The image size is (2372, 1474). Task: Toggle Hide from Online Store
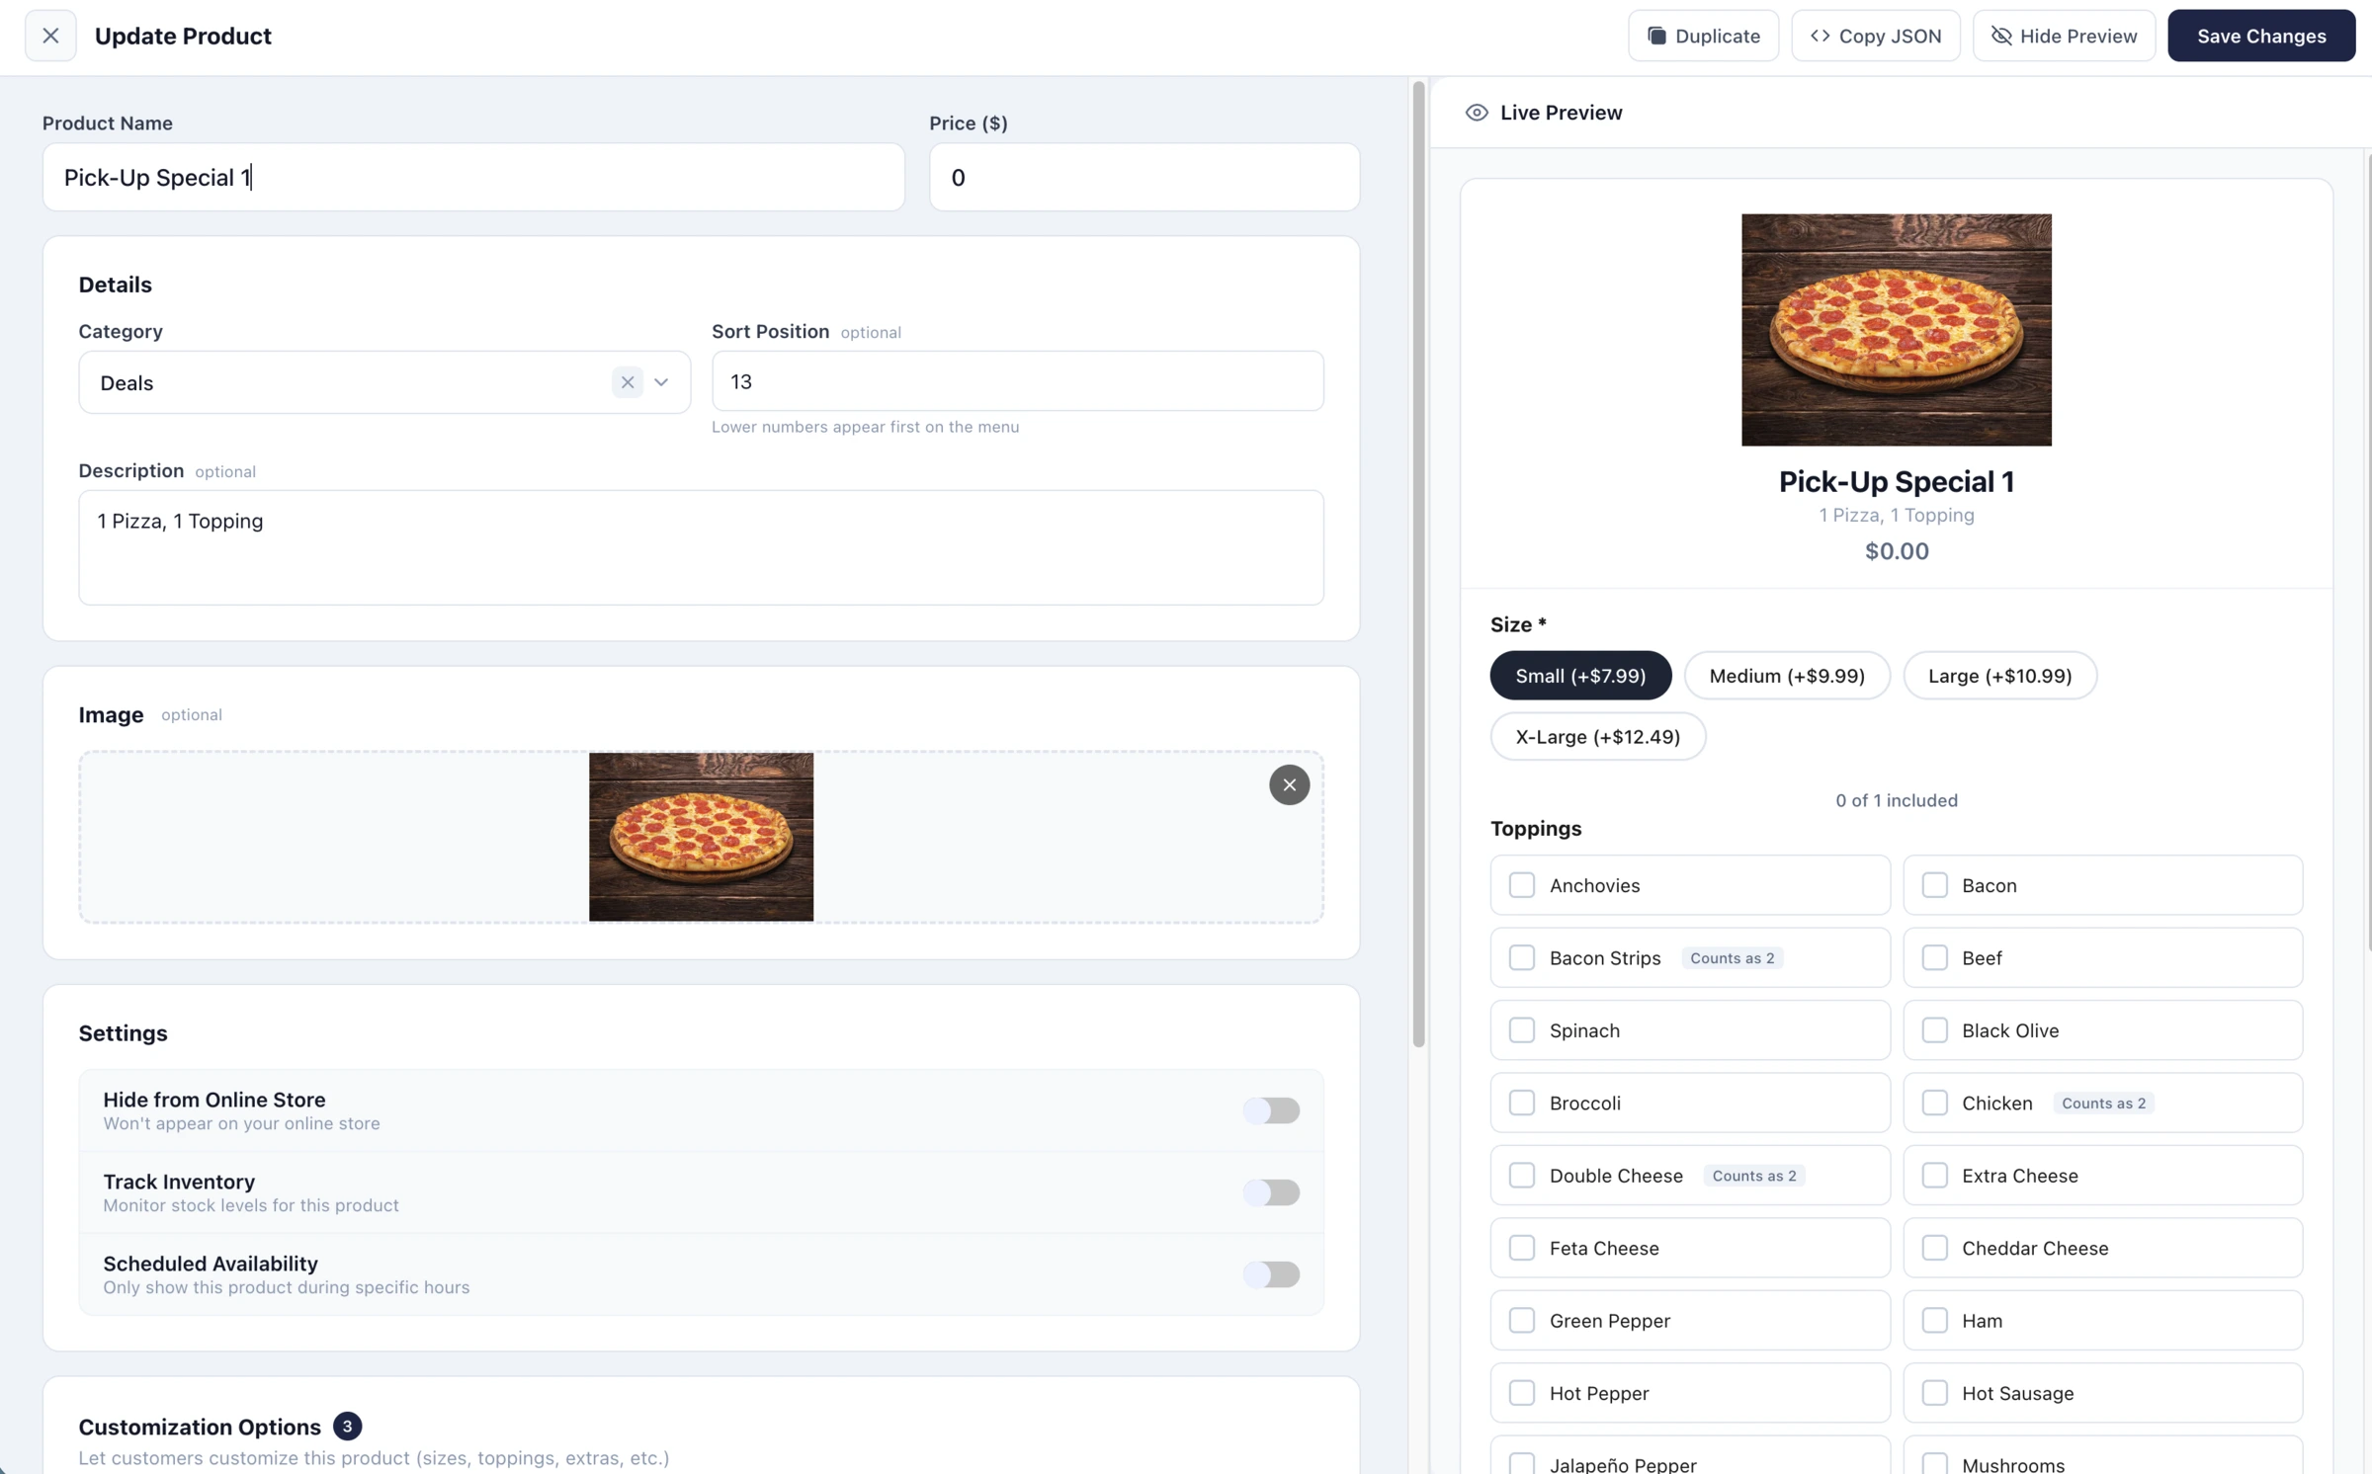tap(1271, 1110)
